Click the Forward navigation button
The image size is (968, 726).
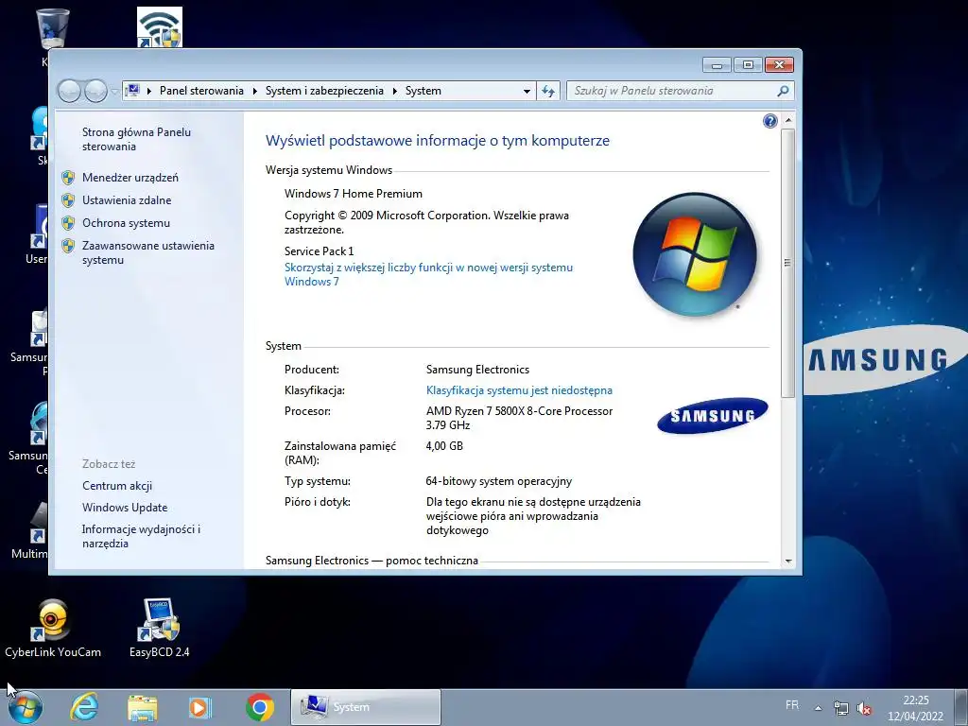[95, 92]
